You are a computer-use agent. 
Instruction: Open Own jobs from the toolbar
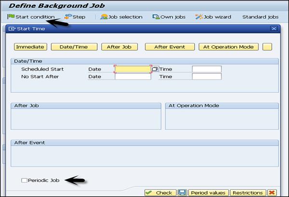(169, 17)
